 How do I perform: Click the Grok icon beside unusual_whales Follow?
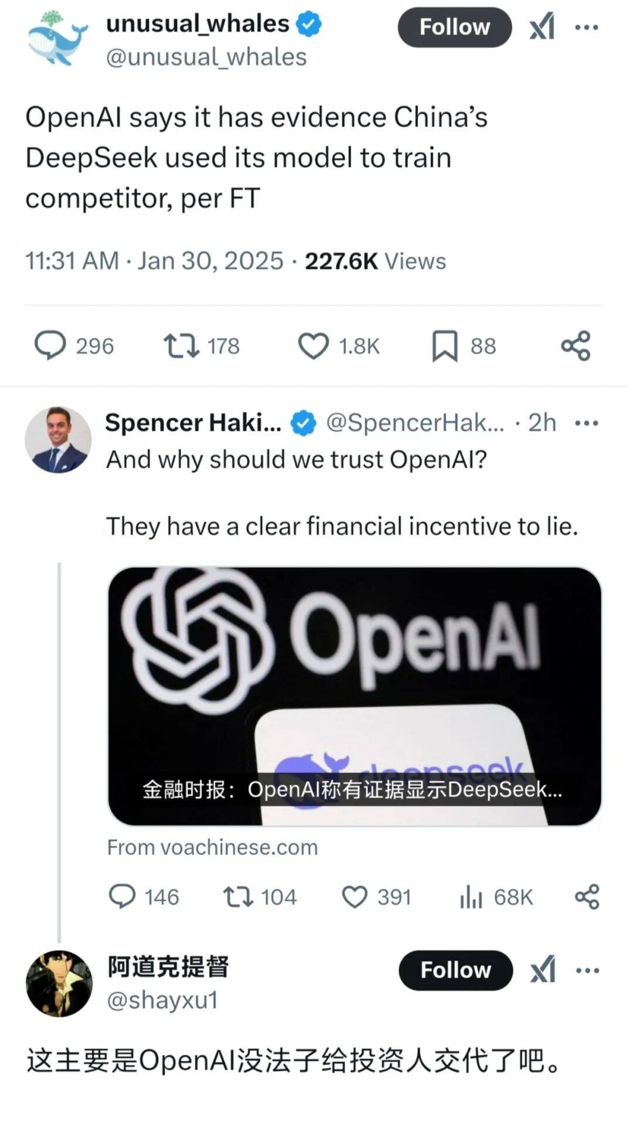point(542,27)
